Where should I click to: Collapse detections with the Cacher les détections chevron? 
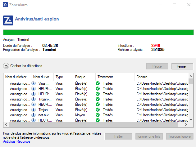[x=6, y=66]
